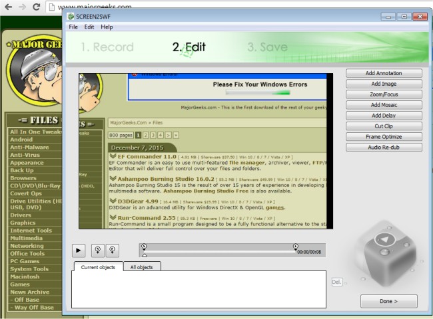Play the recorded clip
The image size is (433, 319).
pos(79,251)
